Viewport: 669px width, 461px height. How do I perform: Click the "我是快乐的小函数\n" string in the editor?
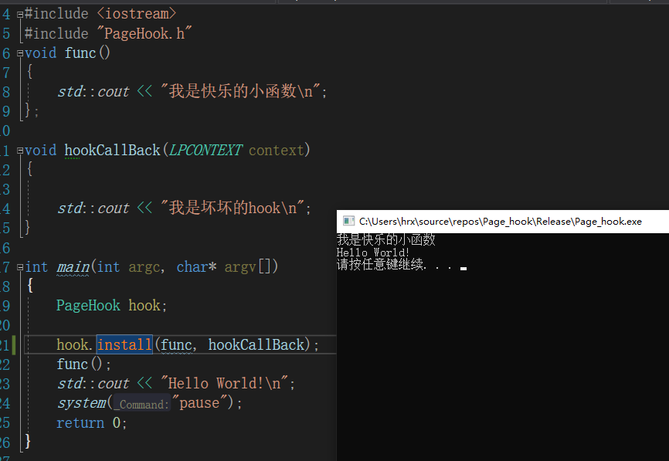(x=240, y=91)
